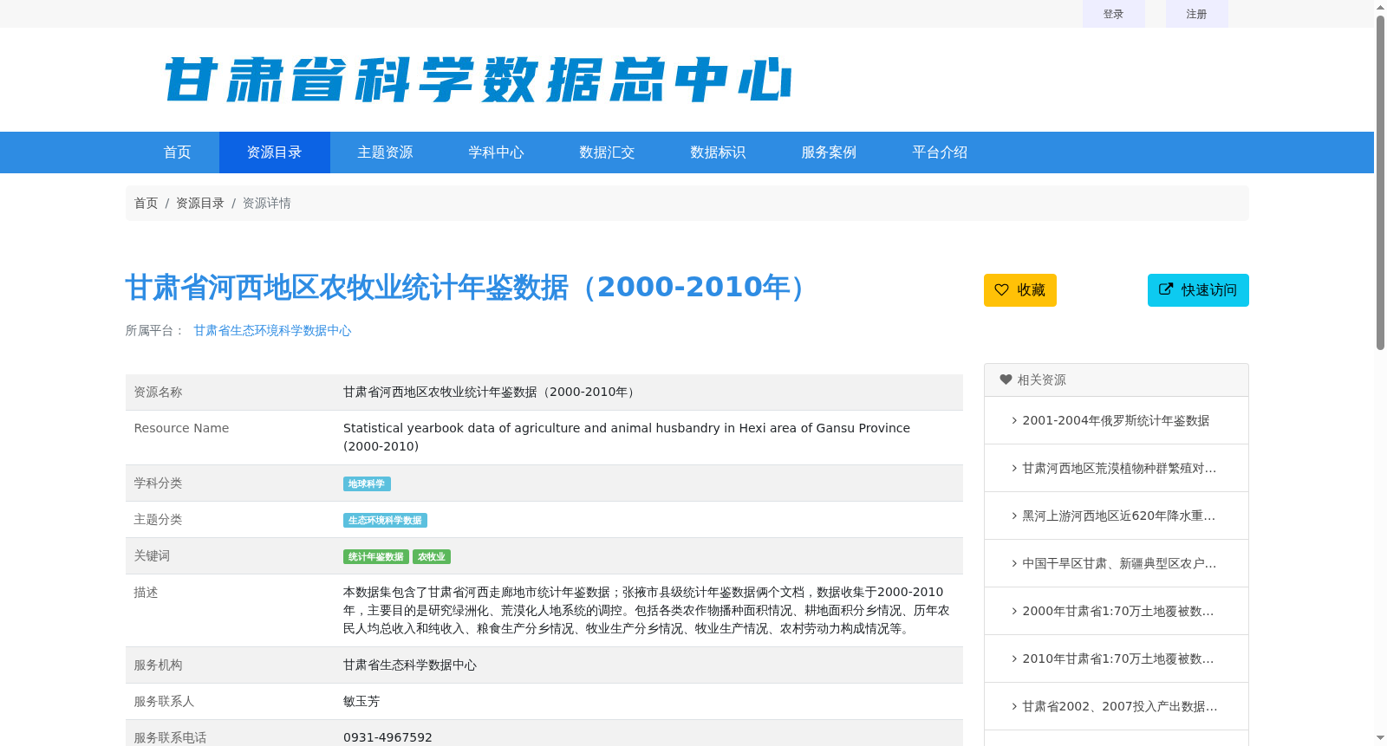Viewport: 1387px width, 746px height.
Task: Click the 登录 button
Action: click(x=1114, y=14)
